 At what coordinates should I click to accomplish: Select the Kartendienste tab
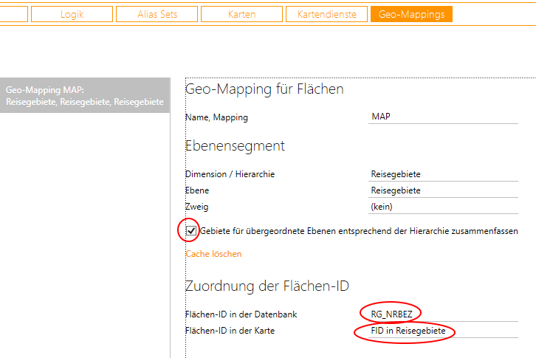coord(326,14)
